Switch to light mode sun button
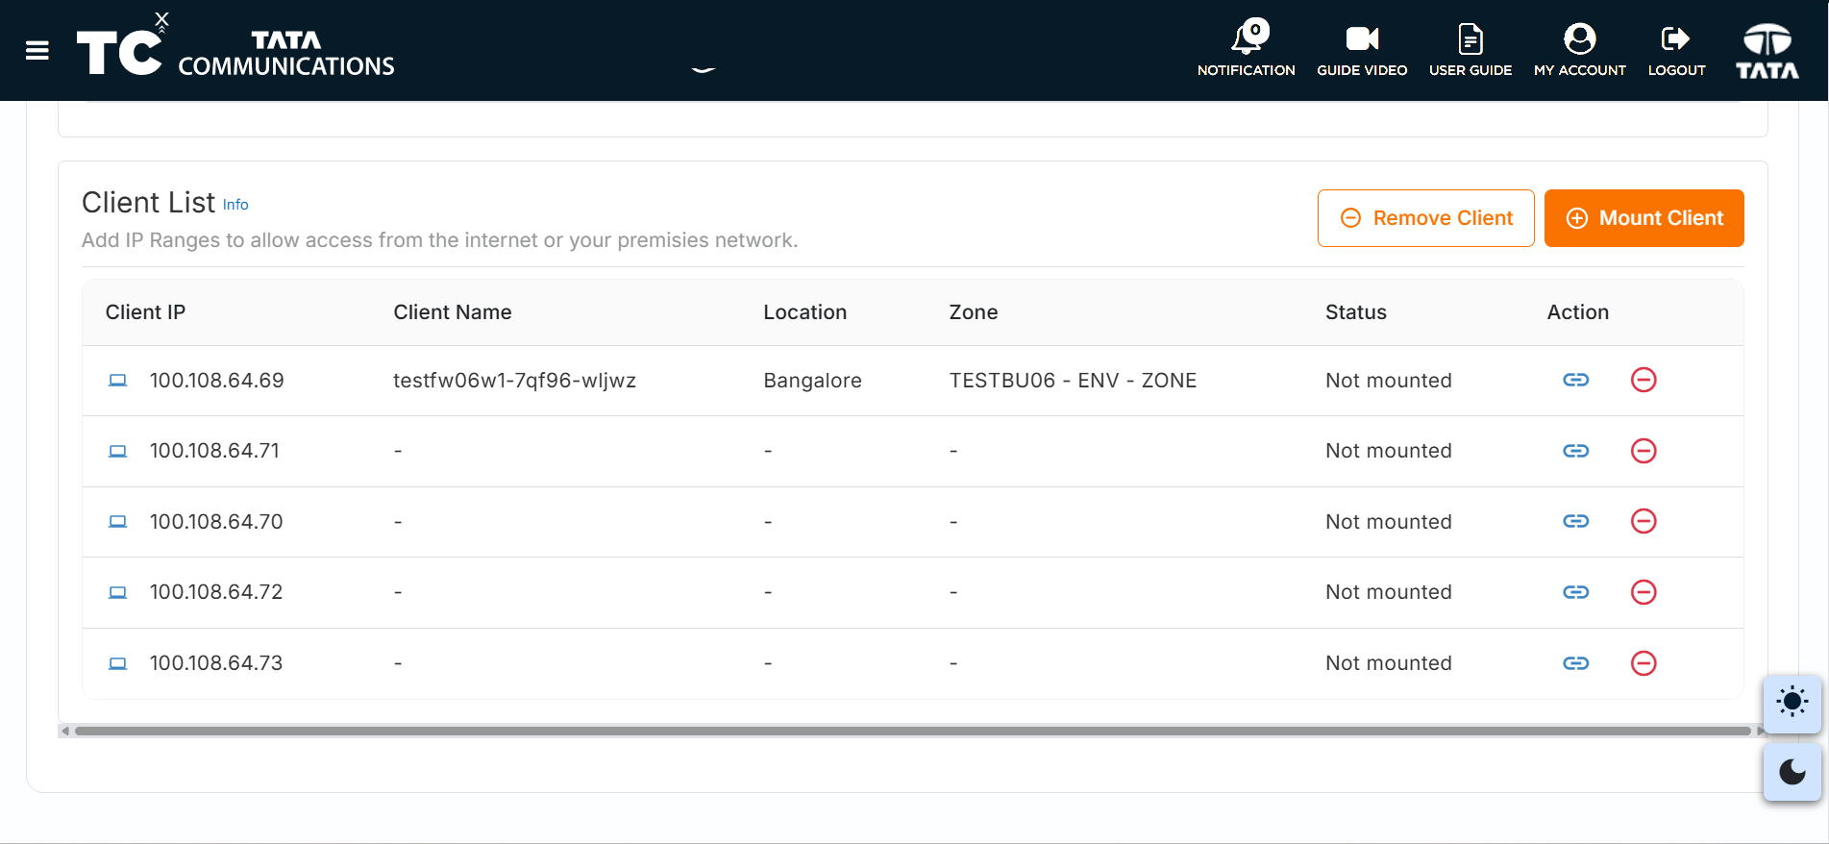Viewport: 1829px width, 844px height. [x=1792, y=703]
